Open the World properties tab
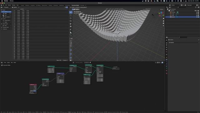 tap(167, 52)
